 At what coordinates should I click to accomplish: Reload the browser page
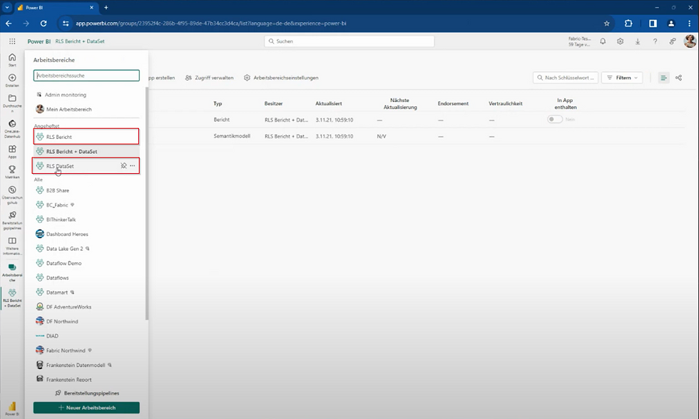pos(44,23)
